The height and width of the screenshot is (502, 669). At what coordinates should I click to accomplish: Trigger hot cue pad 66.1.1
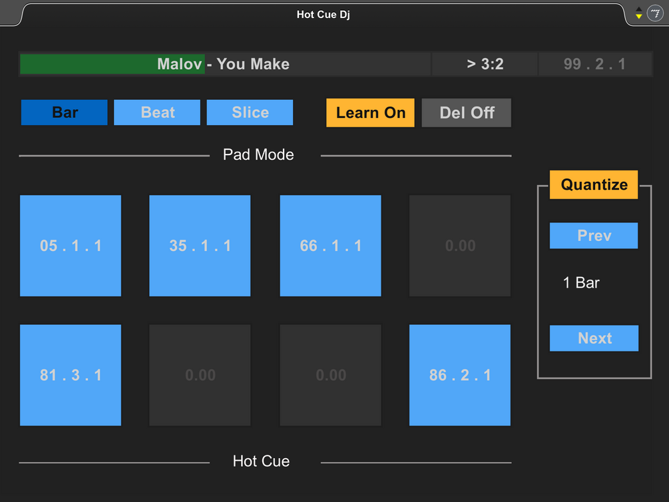tap(331, 246)
